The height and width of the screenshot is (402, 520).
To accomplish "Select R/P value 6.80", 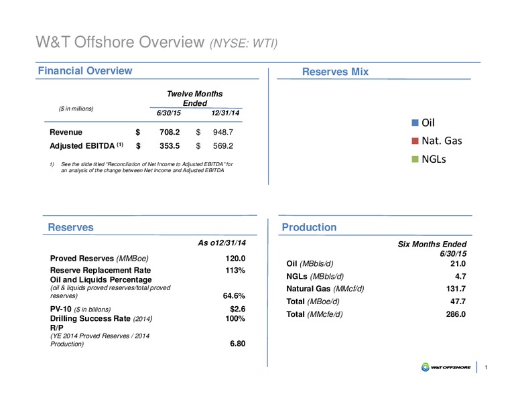I will (238, 344).
